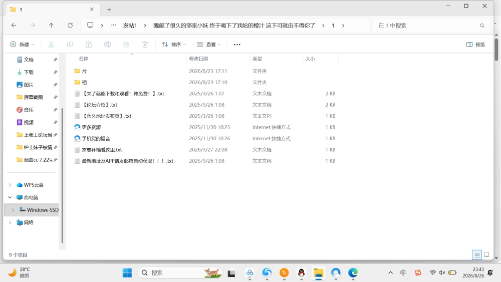
Task: Click the Rename icon in the toolbar
Action: (x=107, y=45)
